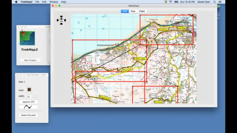The image size is (237, 133).
Task: Click the shield icon in menu bar
Action: point(165,2)
